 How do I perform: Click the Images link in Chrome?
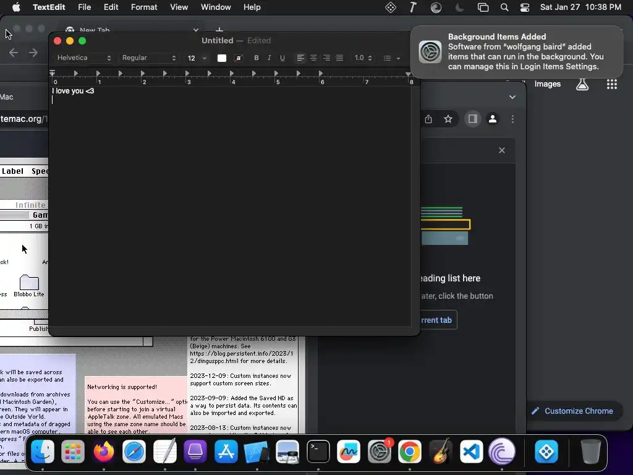click(x=548, y=84)
